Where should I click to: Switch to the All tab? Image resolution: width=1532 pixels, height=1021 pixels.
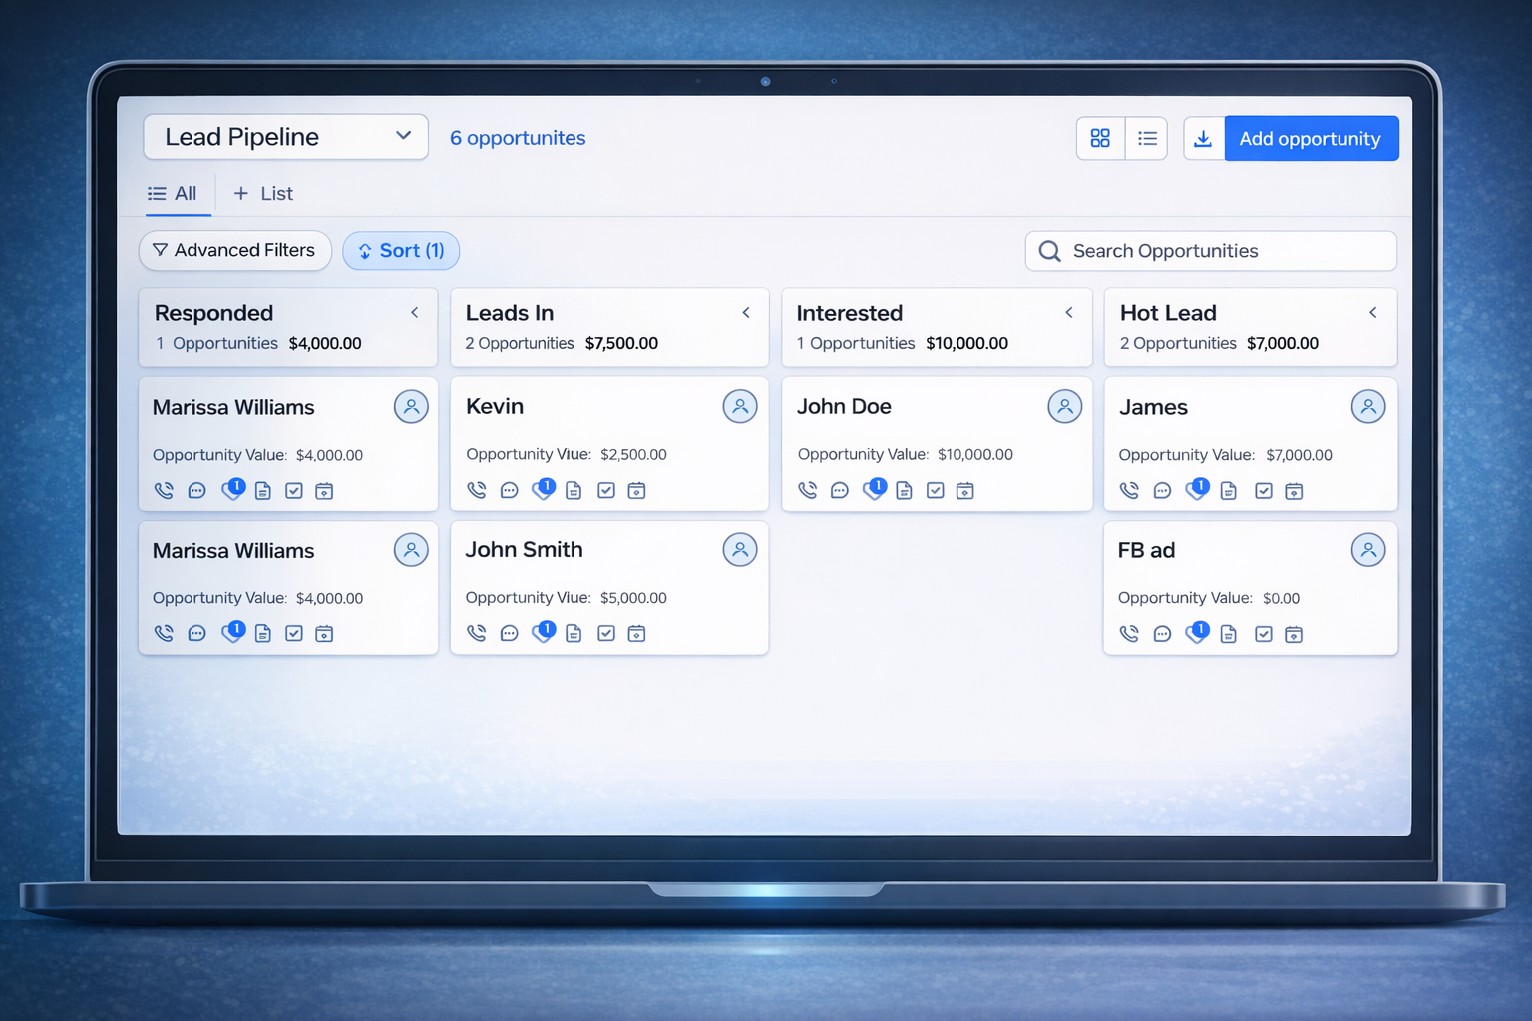(x=177, y=193)
